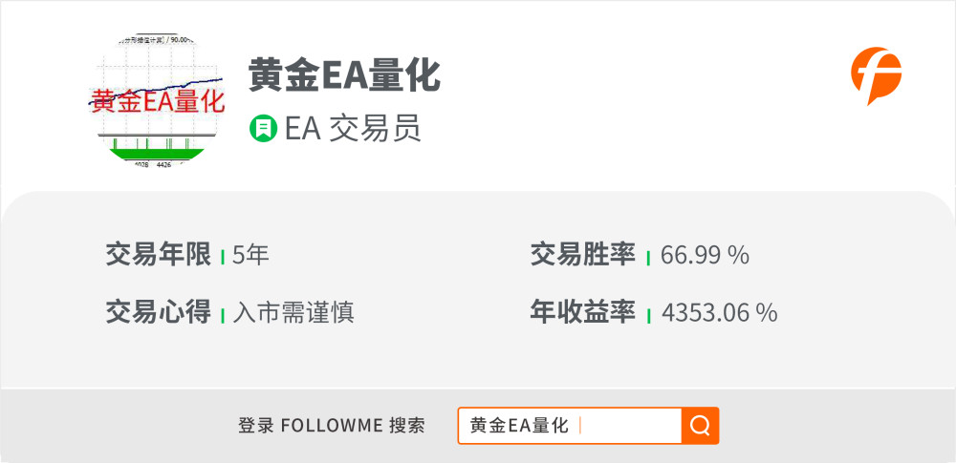956x463 pixels.
Task: Click the 66.99 % win rate value
Action: [x=705, y=255]
